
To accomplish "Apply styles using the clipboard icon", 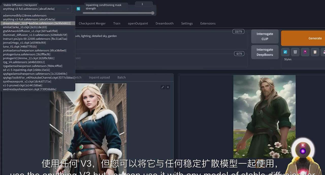I will (315, 52).
